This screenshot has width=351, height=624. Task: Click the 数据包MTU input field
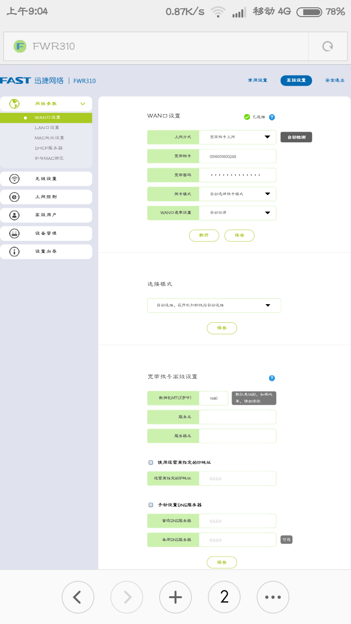tap(214, 398)
